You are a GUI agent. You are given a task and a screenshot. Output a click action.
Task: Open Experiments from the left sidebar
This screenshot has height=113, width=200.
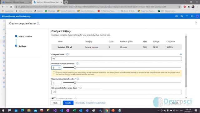click(4, 58)
